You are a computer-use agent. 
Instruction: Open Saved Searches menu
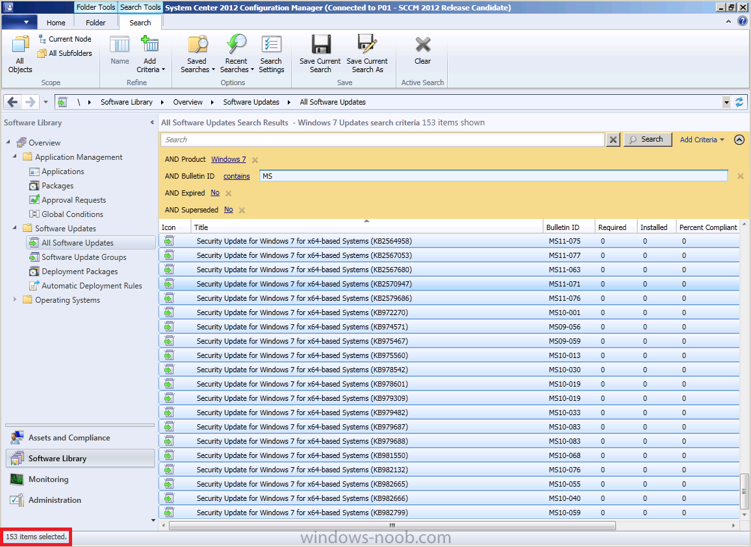pyautogui.click(x=197, y=54)
